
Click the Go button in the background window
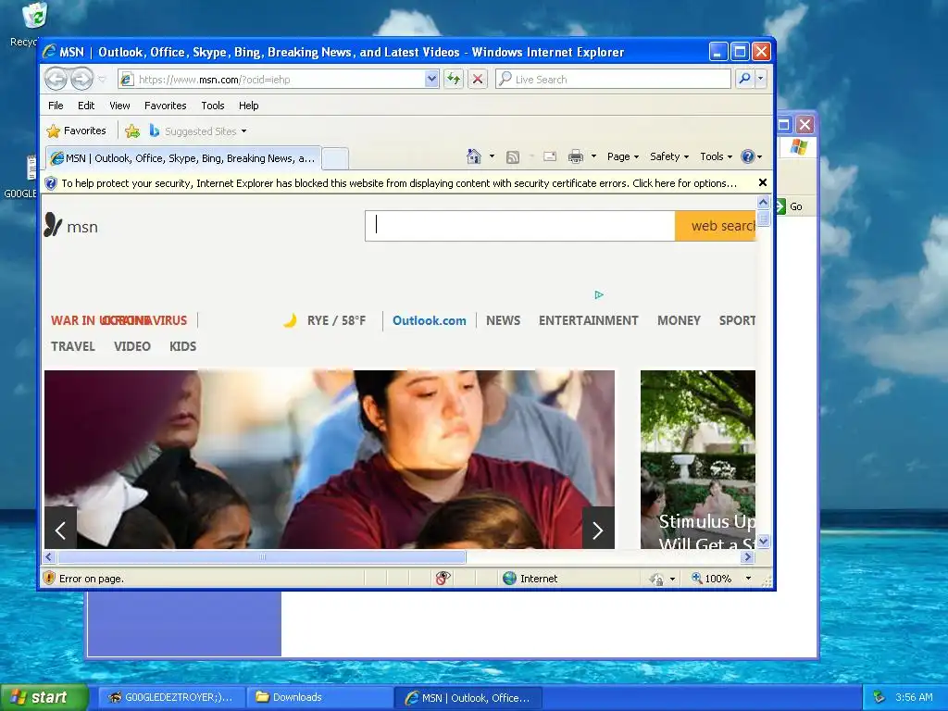(x=789, y=206)
